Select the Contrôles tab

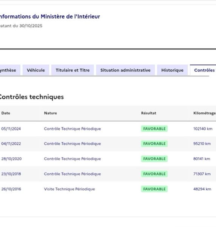203,70
